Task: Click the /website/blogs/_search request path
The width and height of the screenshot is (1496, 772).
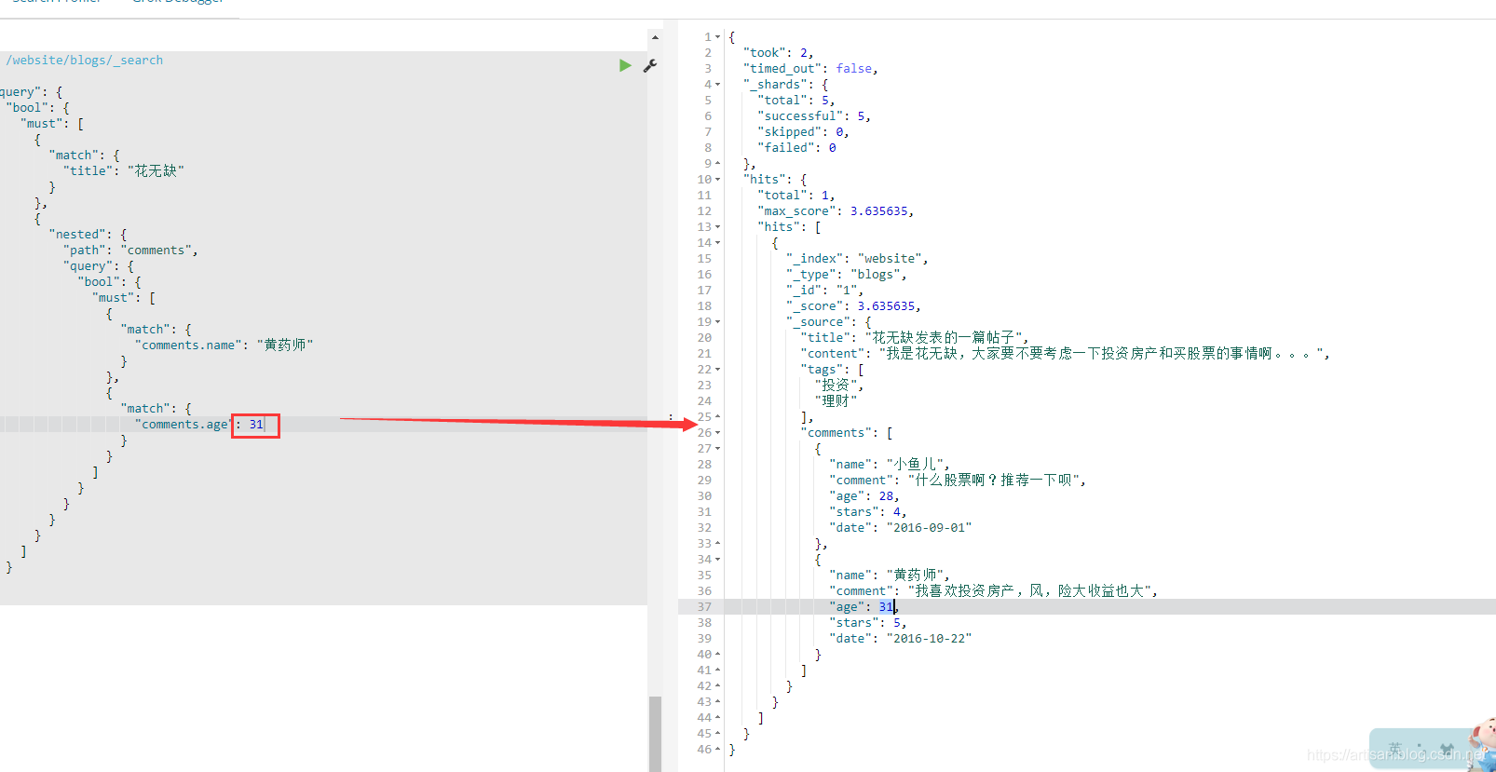Action: click(84, 61)
